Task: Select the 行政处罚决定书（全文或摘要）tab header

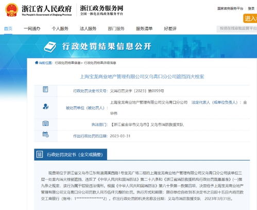Action: (x=71, y=155)
